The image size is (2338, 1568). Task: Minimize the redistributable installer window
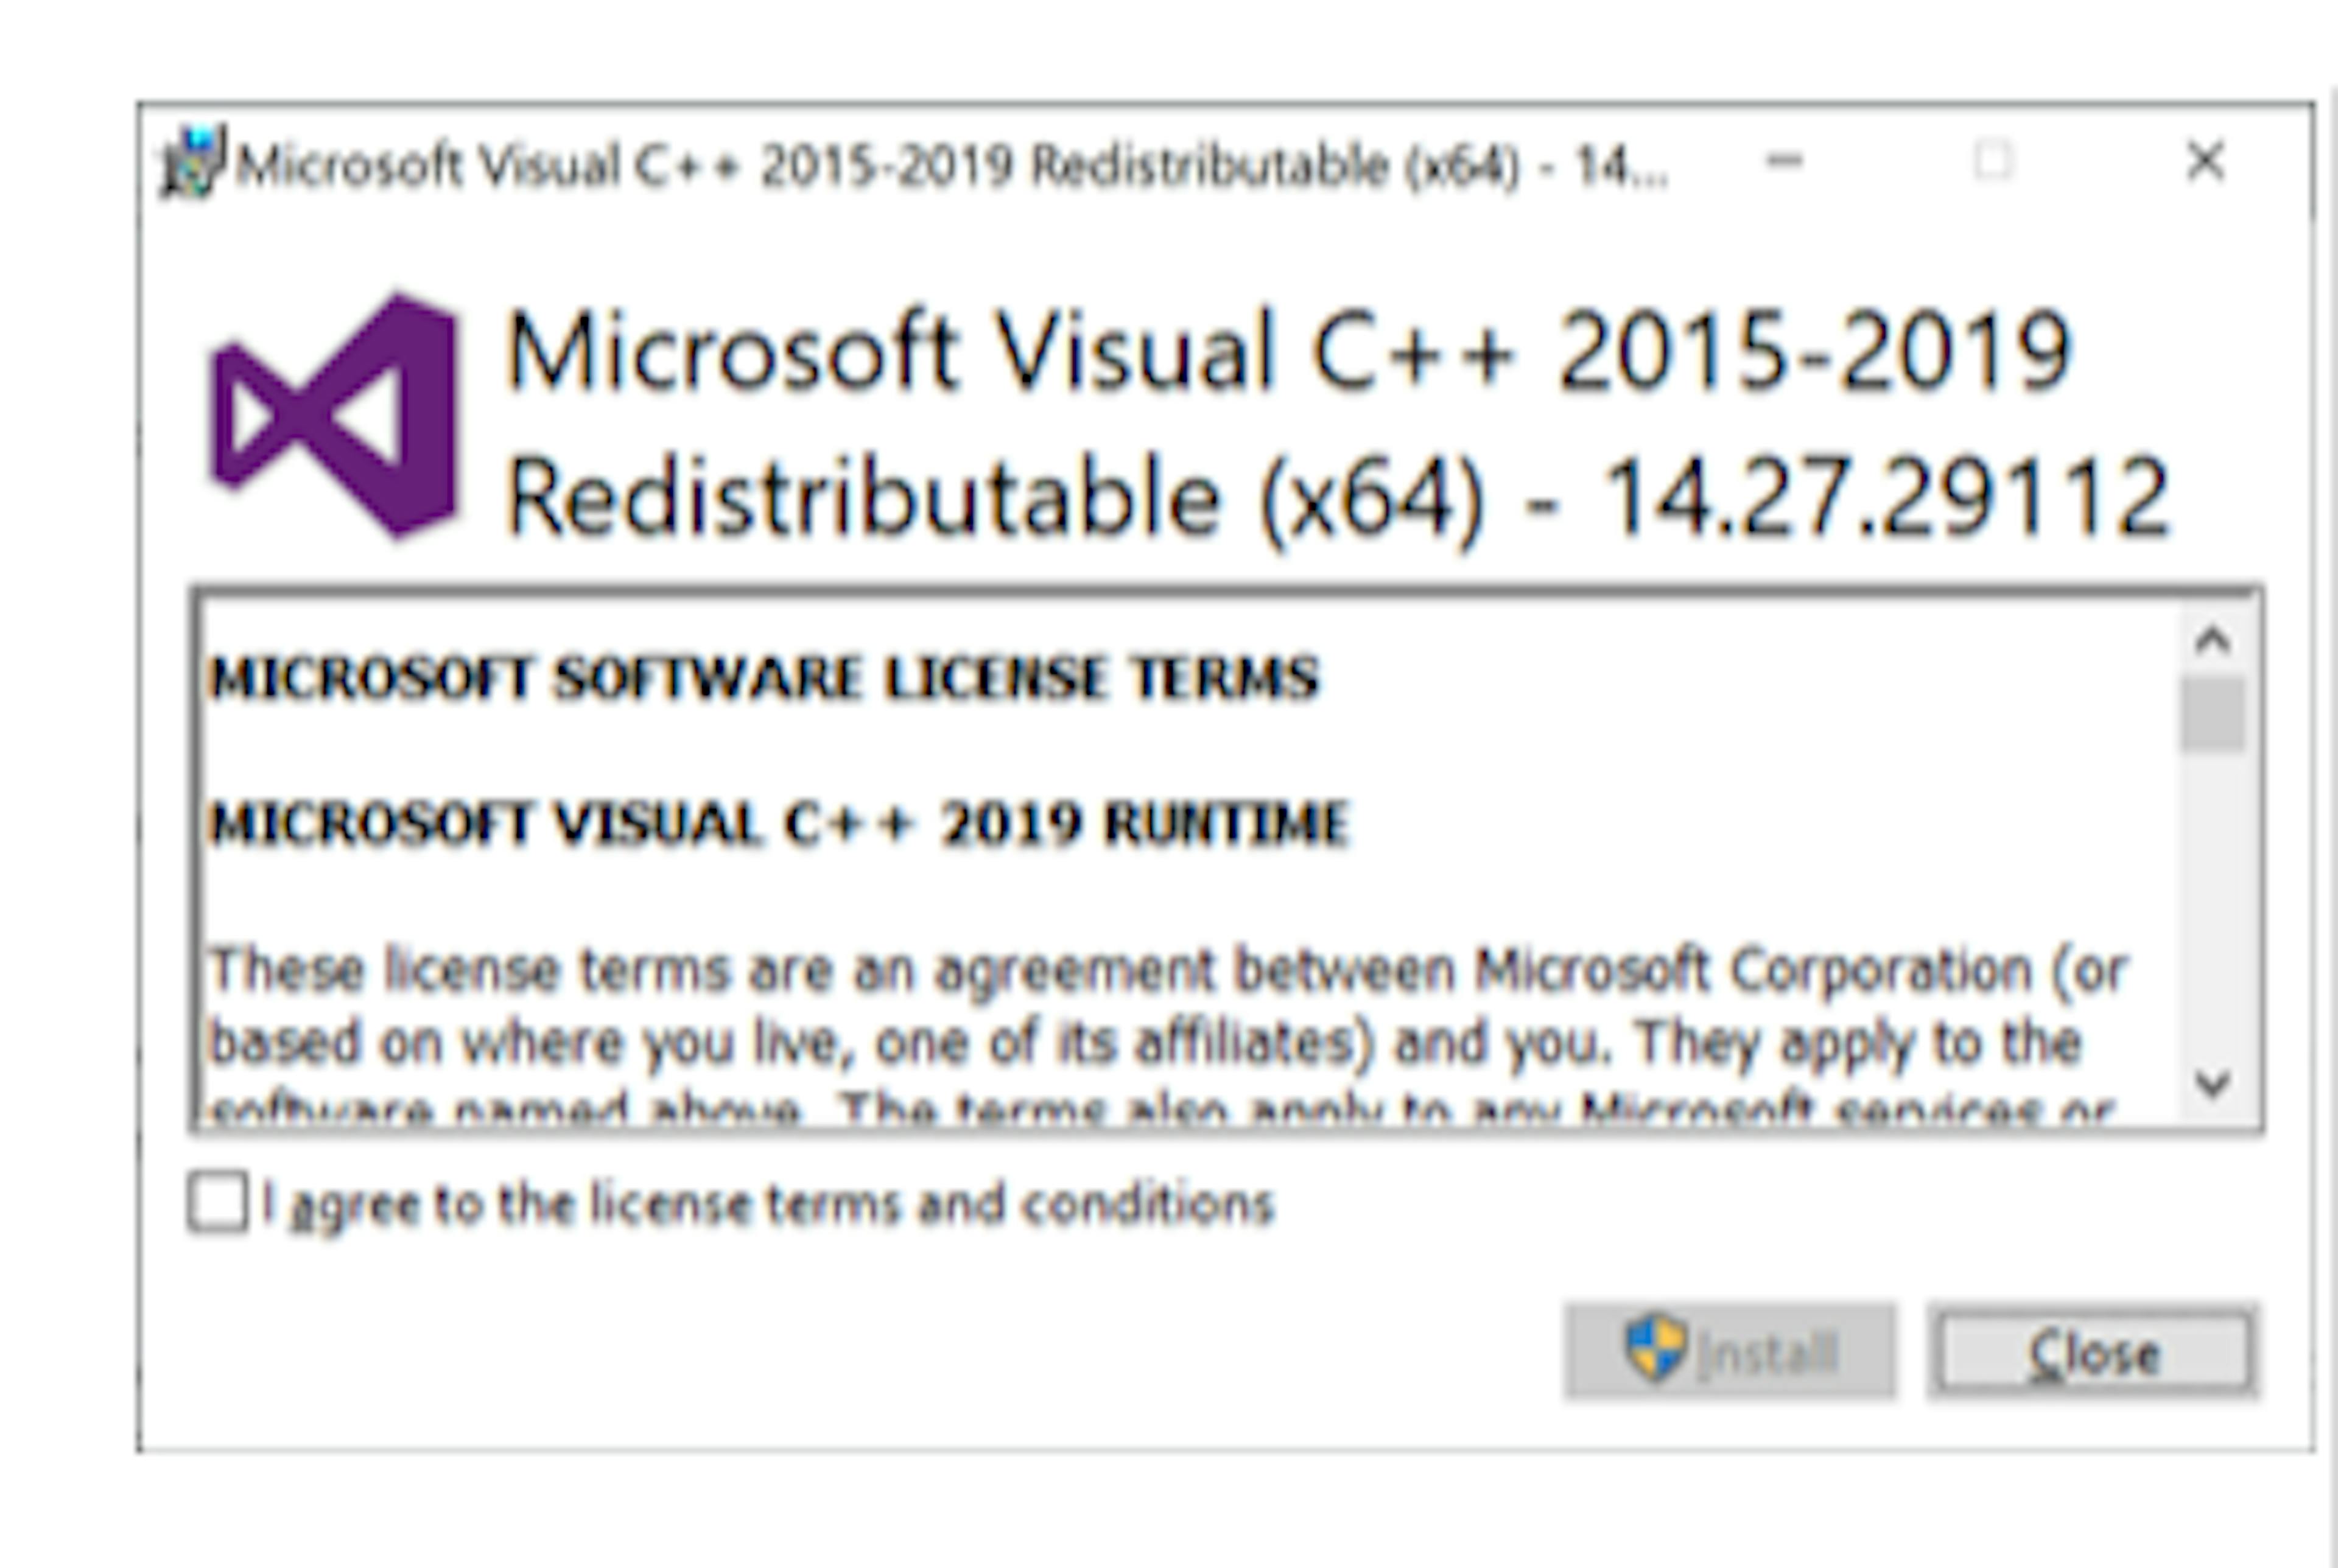pyautogui.click(x=1784, y=161)
